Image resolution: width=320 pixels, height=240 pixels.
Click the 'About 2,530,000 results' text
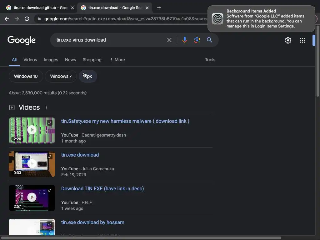coord(47,93)
